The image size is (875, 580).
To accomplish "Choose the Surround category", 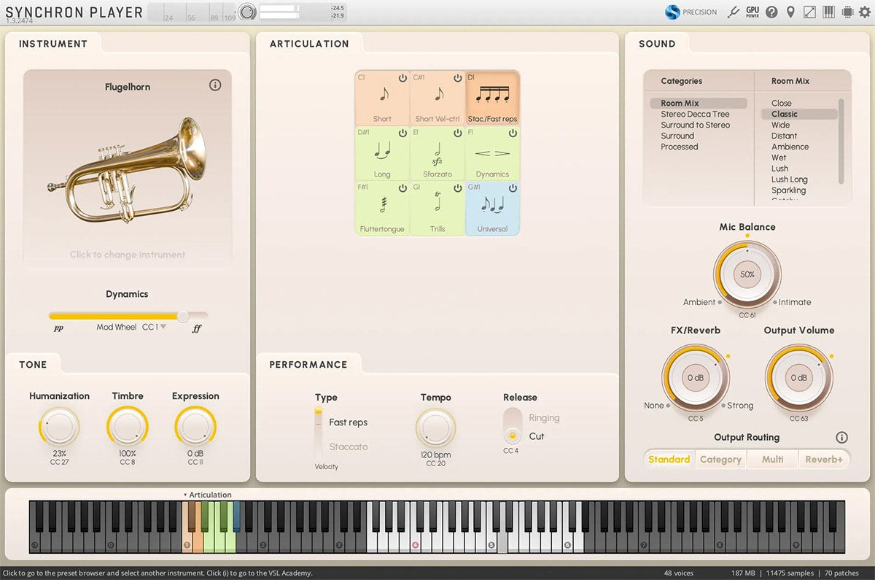I will [677, 136].
